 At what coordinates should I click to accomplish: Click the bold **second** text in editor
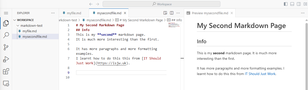coord(107,35)
